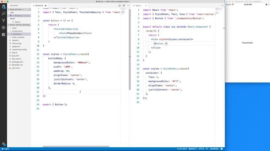Open the .babelrc file

pos(15,40)
